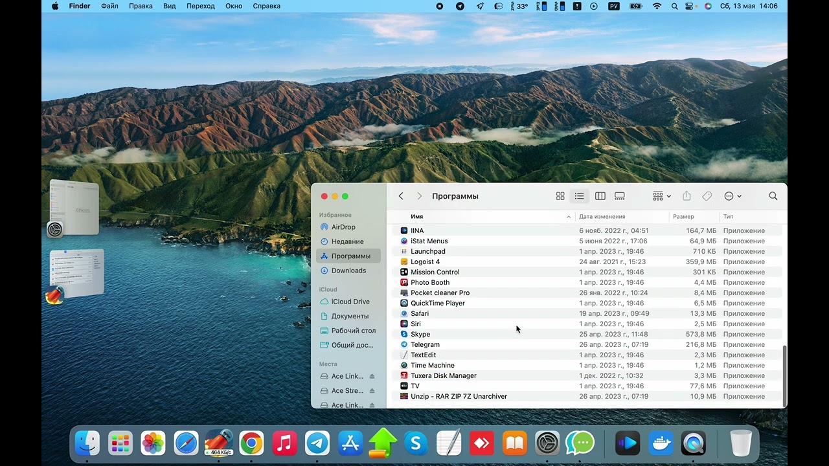
Task: Switch Finder to column view
Action: point(600,196)
